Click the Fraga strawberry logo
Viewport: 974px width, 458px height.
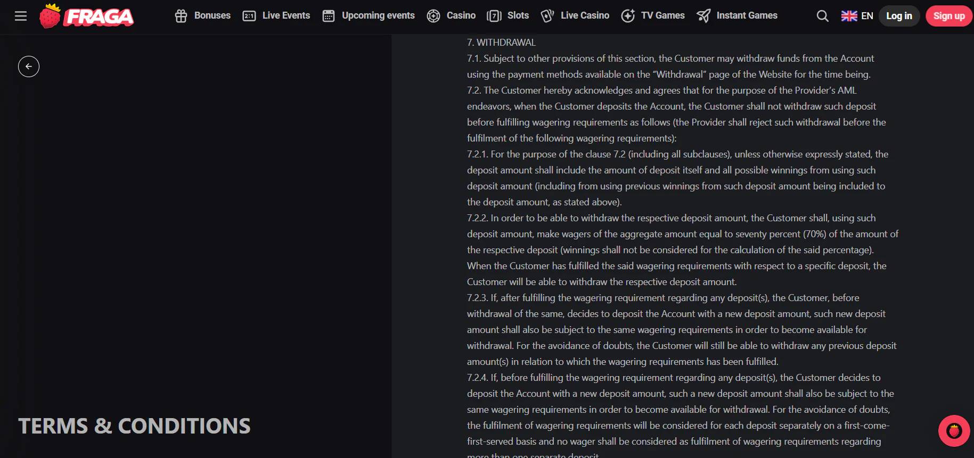[86, 16]
